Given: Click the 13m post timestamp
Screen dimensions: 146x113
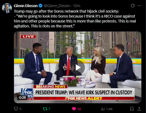Looking at the screenshot, I should coord(77,6).
